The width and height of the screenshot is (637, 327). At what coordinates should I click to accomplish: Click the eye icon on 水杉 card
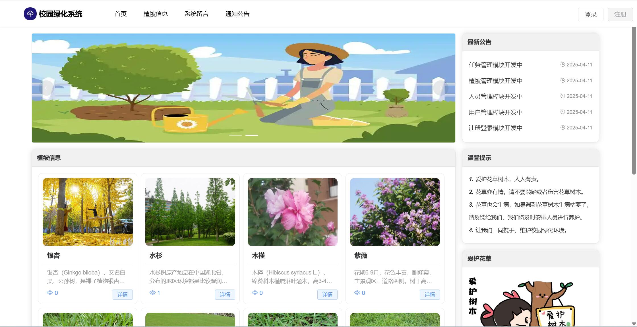152,293
